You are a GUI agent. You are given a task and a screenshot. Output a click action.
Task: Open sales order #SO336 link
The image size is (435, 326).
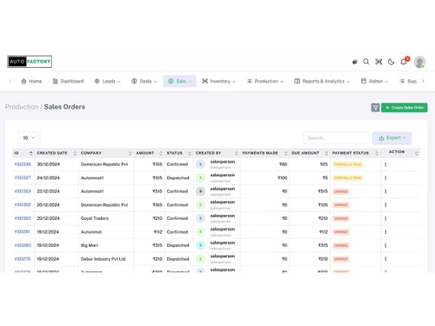(x=23, y=164)
